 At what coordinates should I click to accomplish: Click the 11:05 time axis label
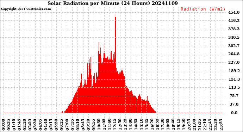click(104, 125)
